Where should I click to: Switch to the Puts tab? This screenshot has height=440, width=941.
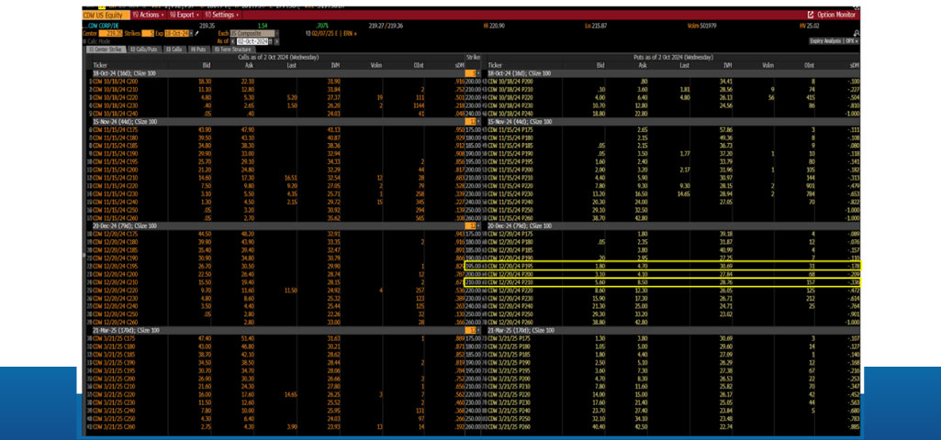pos(201,50)
